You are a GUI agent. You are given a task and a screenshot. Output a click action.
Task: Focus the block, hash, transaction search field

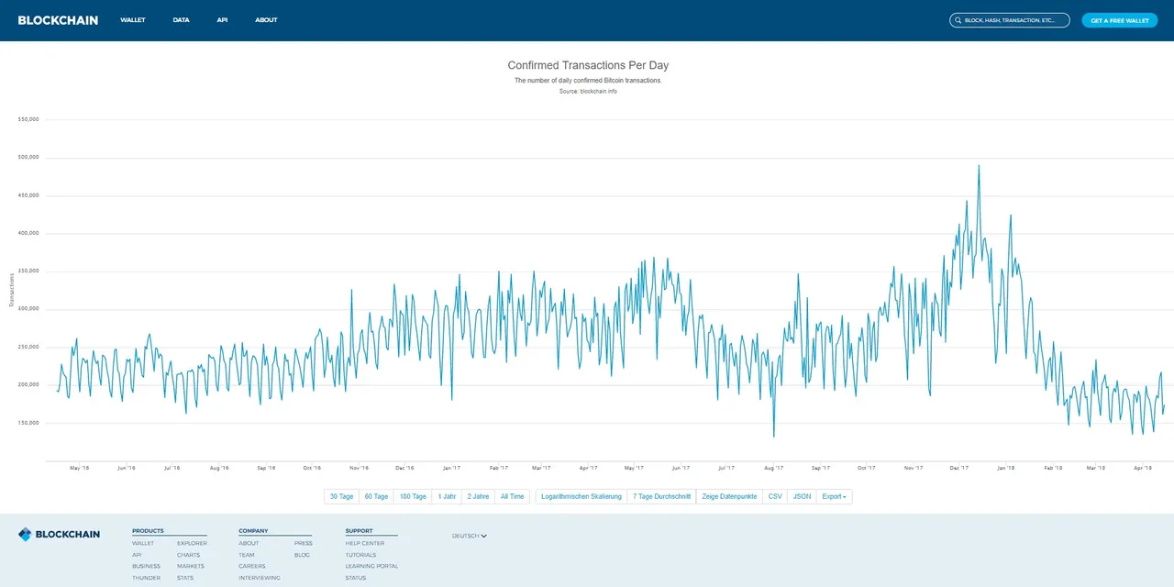1010,20
